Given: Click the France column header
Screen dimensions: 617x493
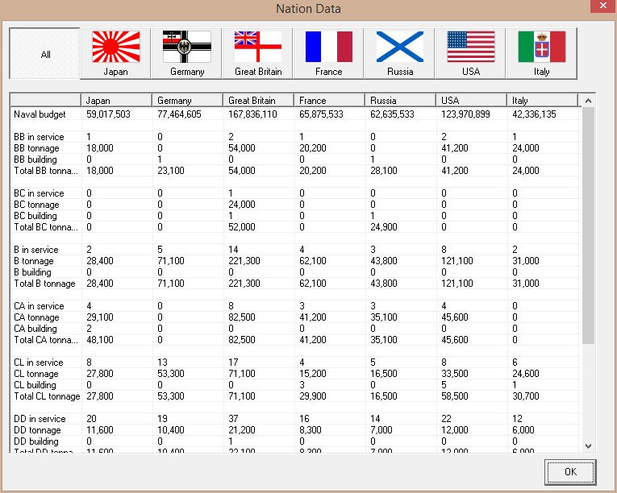Looking at the screenshot, I should point(329,100).
